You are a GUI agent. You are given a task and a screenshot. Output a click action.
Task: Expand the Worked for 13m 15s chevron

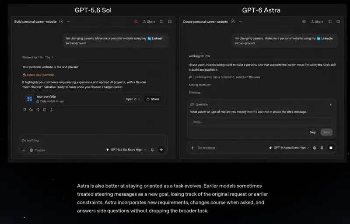(x=52, y=57)
